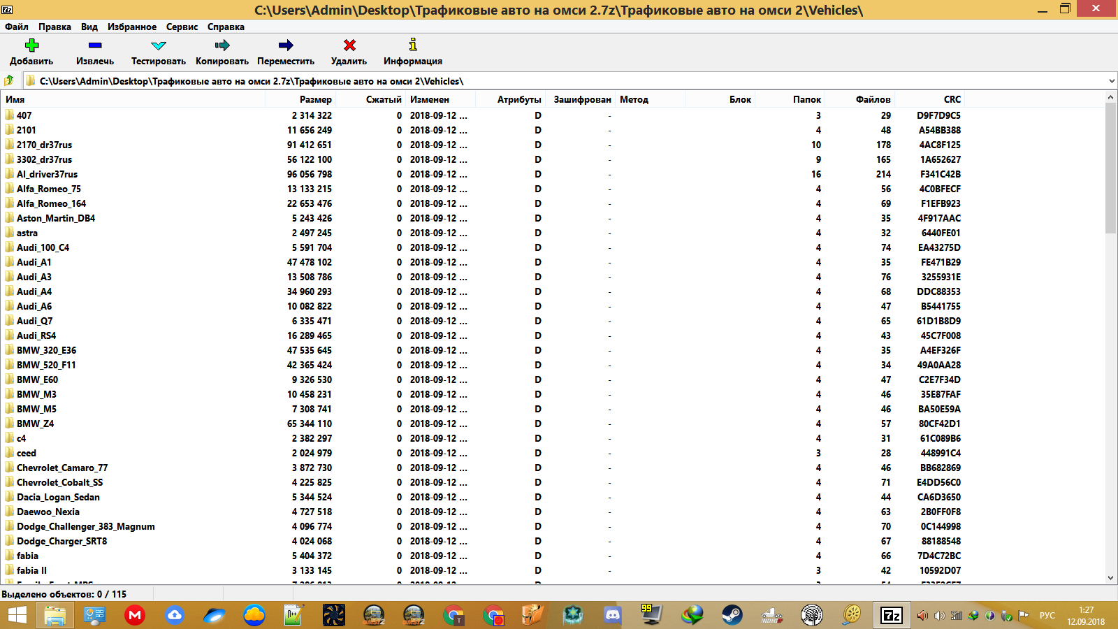Click the folder icon of row 407
The width and height of the screenshot is (1118, 629).
coord(10,115)
